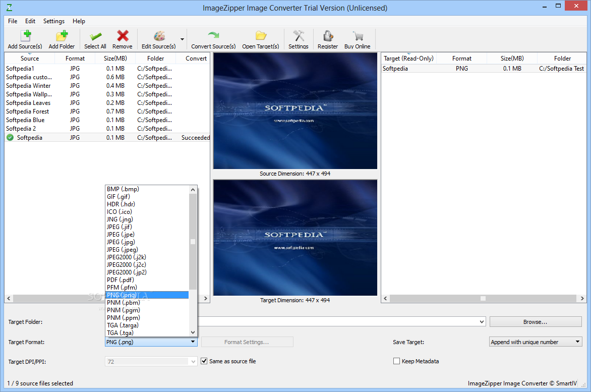
Task: Click the Target (Read-Only) column header
Action: [409, 59]
